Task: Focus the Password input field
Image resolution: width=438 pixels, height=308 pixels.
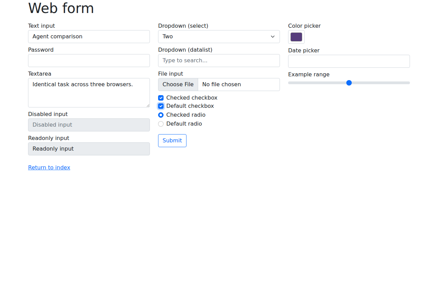Action: pos(89,61)
